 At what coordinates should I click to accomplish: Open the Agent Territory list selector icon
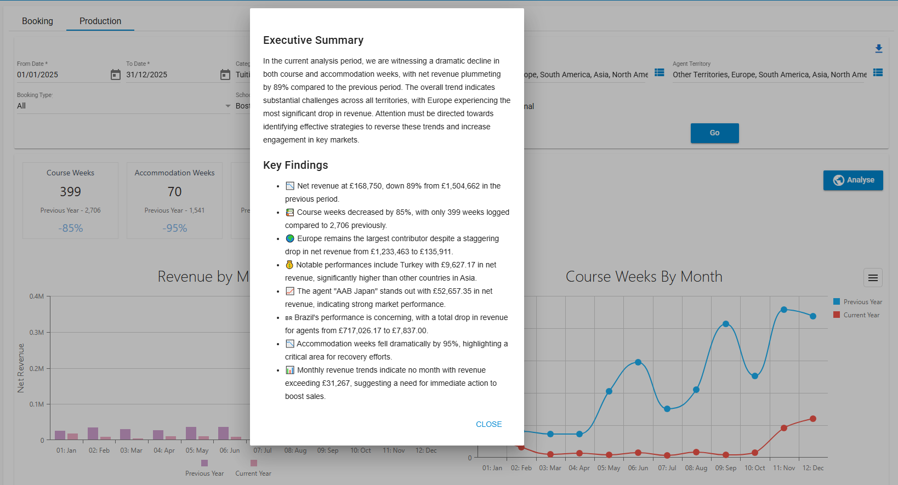878,72
